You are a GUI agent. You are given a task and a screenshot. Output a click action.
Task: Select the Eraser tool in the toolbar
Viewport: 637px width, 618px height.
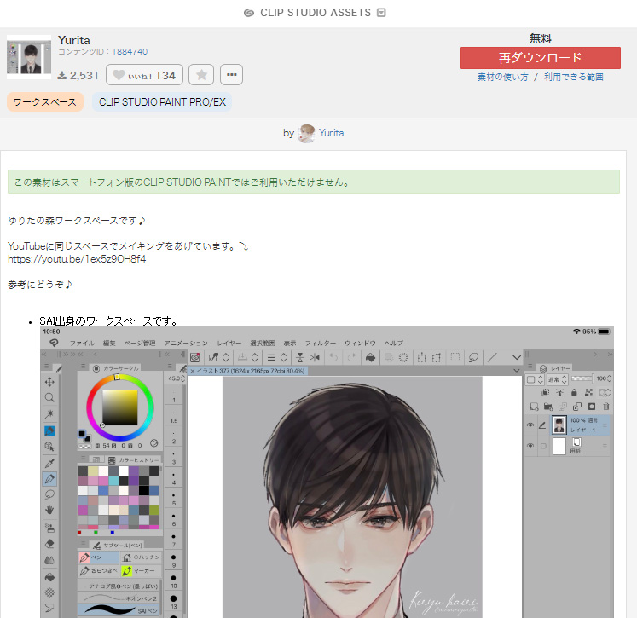[x=50, y=543]
